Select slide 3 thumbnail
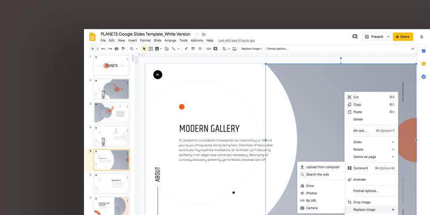This screenshot has height=215, width=430. pos(112,113)
